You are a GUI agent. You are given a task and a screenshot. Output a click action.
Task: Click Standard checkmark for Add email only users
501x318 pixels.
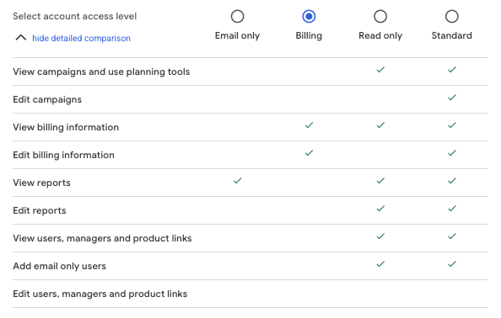point(452,264)
